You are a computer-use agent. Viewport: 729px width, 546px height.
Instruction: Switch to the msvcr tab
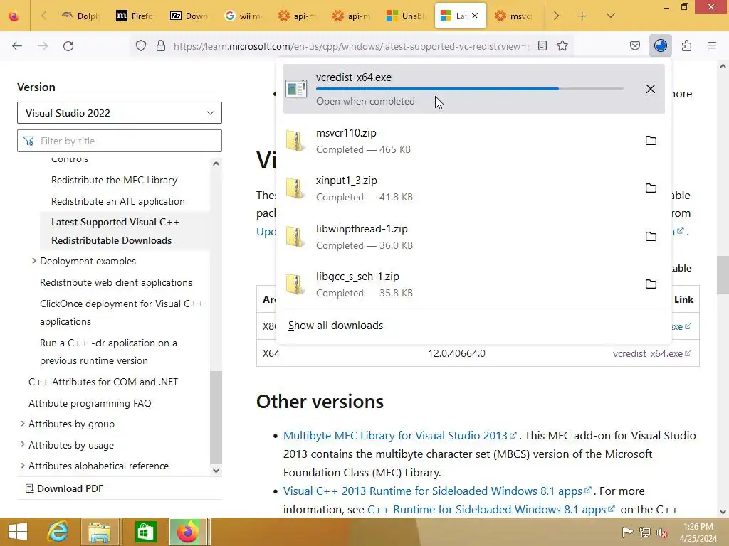514,16
